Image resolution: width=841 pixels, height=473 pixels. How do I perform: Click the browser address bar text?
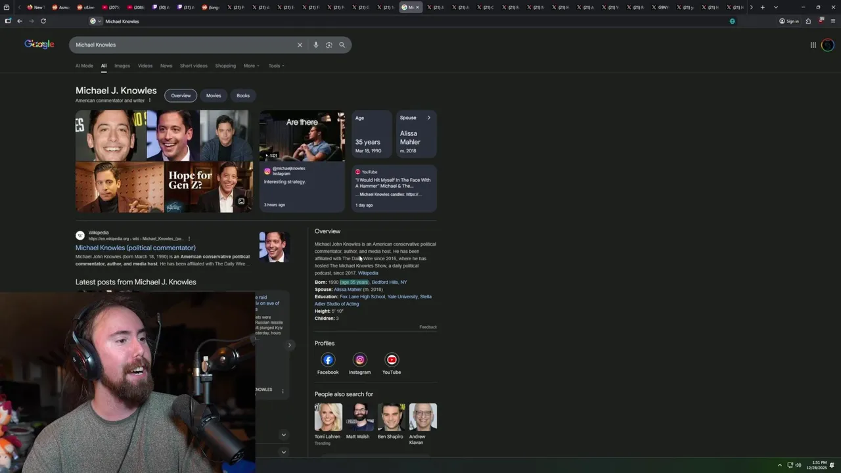[x=122, y=21]
